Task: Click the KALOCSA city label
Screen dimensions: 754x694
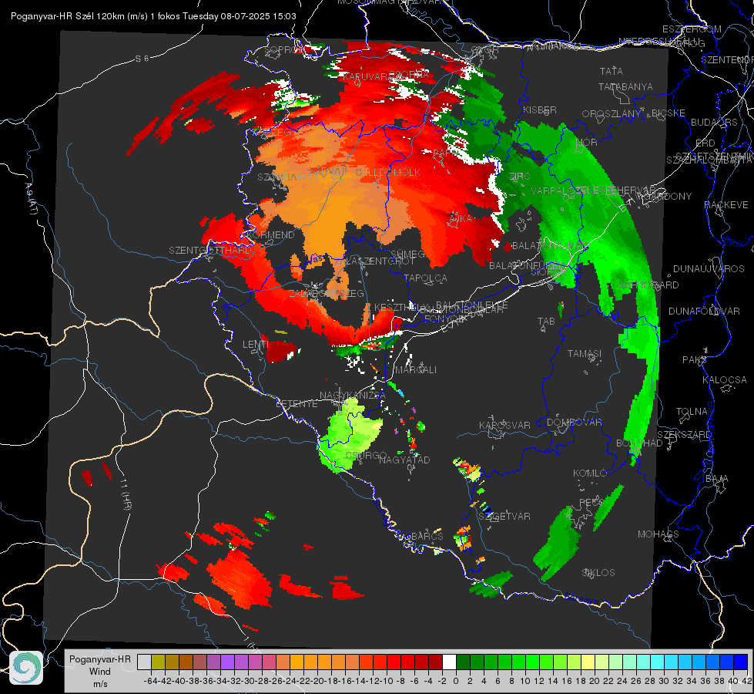Action: pos(724,379)
